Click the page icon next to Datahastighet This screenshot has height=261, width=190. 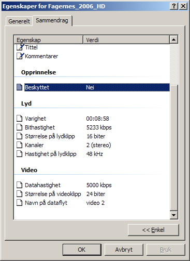pyautogui.click(x=20, y=185)
